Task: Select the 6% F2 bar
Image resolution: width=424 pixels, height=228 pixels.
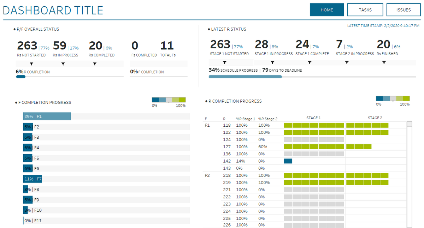Action: (28, 127)
